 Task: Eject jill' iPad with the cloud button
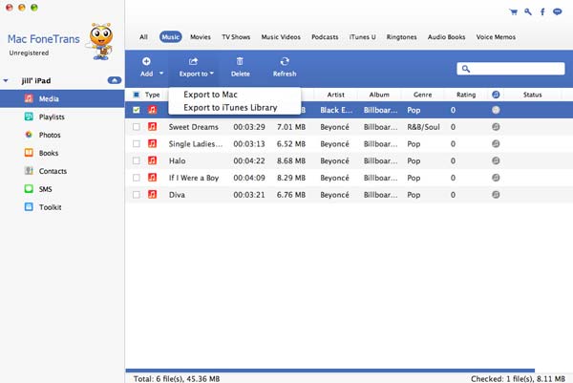pyautogui.click(x=115, y=80)
